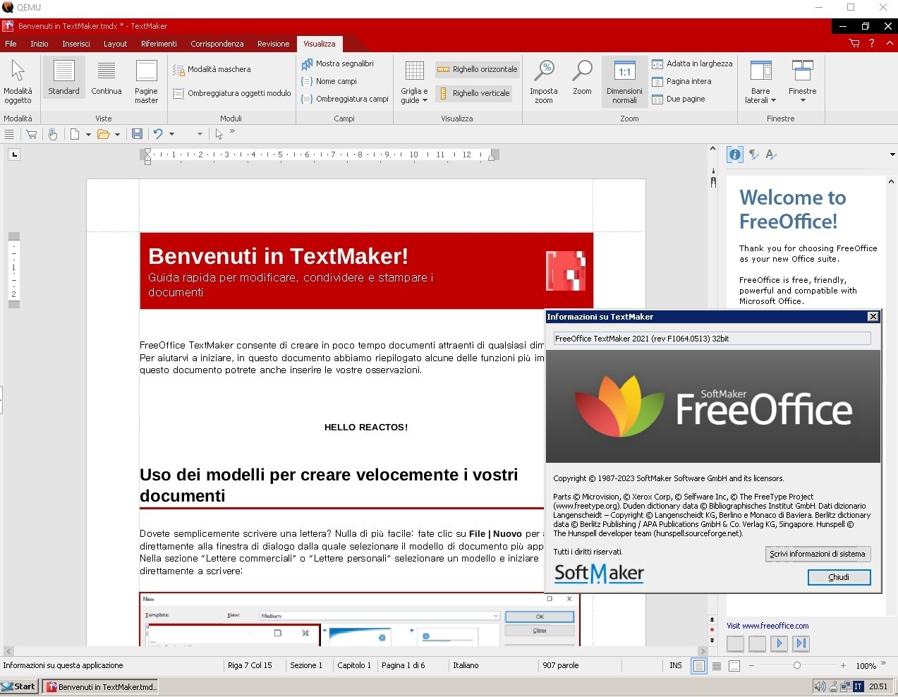898x697 pixels.
Task: Click the Start button
Action: [x=19, y=686]
